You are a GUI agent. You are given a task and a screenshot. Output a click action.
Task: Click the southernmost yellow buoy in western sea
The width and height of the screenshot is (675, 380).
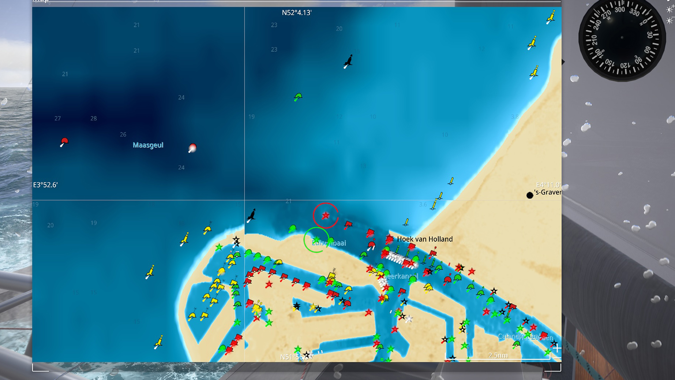coord(158,342)
